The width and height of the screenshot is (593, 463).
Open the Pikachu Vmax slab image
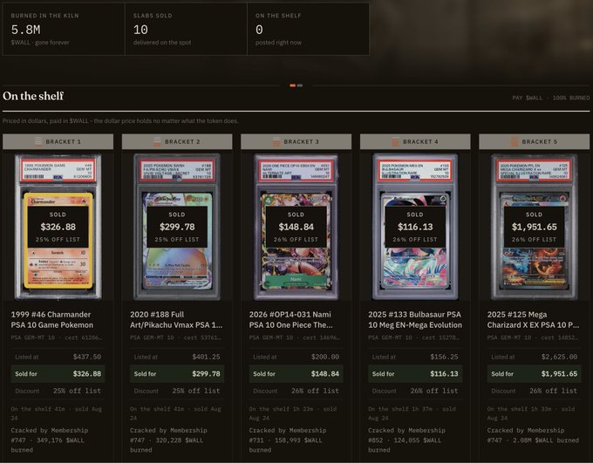coord(177,226)
